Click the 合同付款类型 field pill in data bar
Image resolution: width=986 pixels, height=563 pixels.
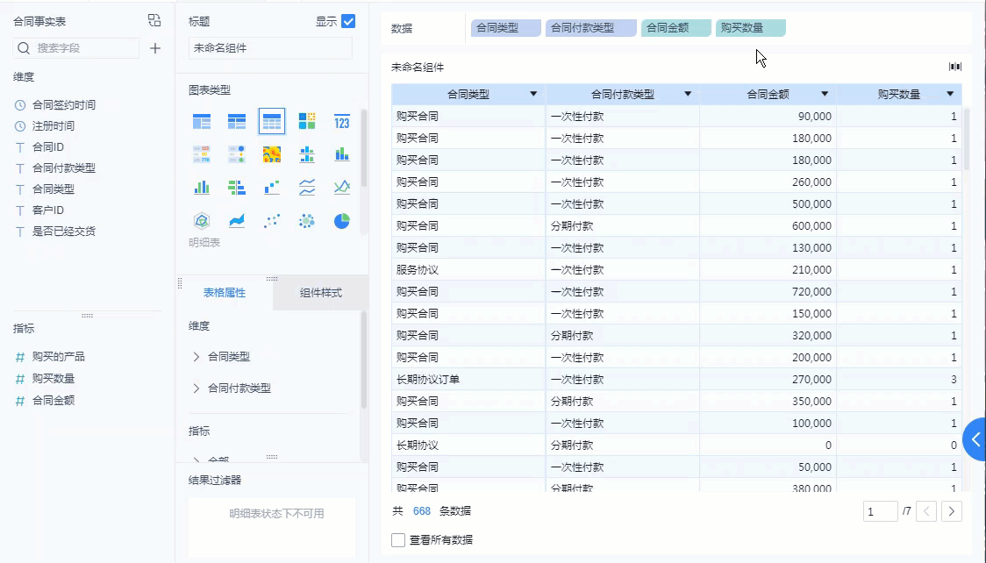[591, 28]
